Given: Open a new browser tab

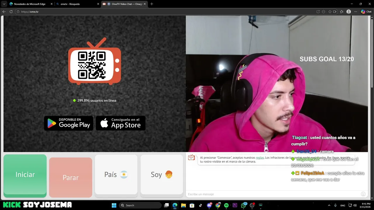Looking at the screenshot, I should coord(152,4).
